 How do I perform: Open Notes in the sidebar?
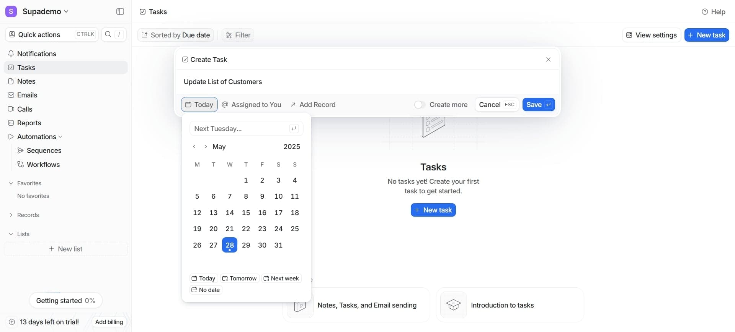coord(66,81)
